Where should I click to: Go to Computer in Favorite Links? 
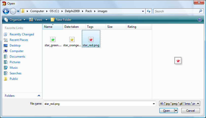pyautogui.click(x=16, y=51)
